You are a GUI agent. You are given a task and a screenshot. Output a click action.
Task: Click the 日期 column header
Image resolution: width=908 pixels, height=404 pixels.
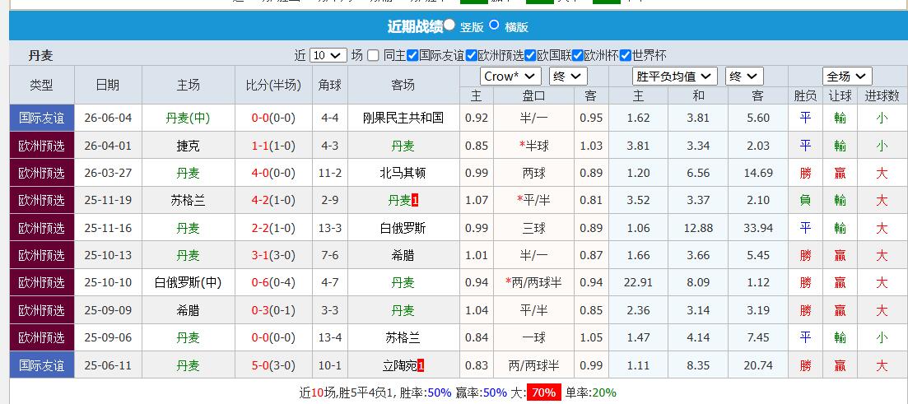pos(109,85)
